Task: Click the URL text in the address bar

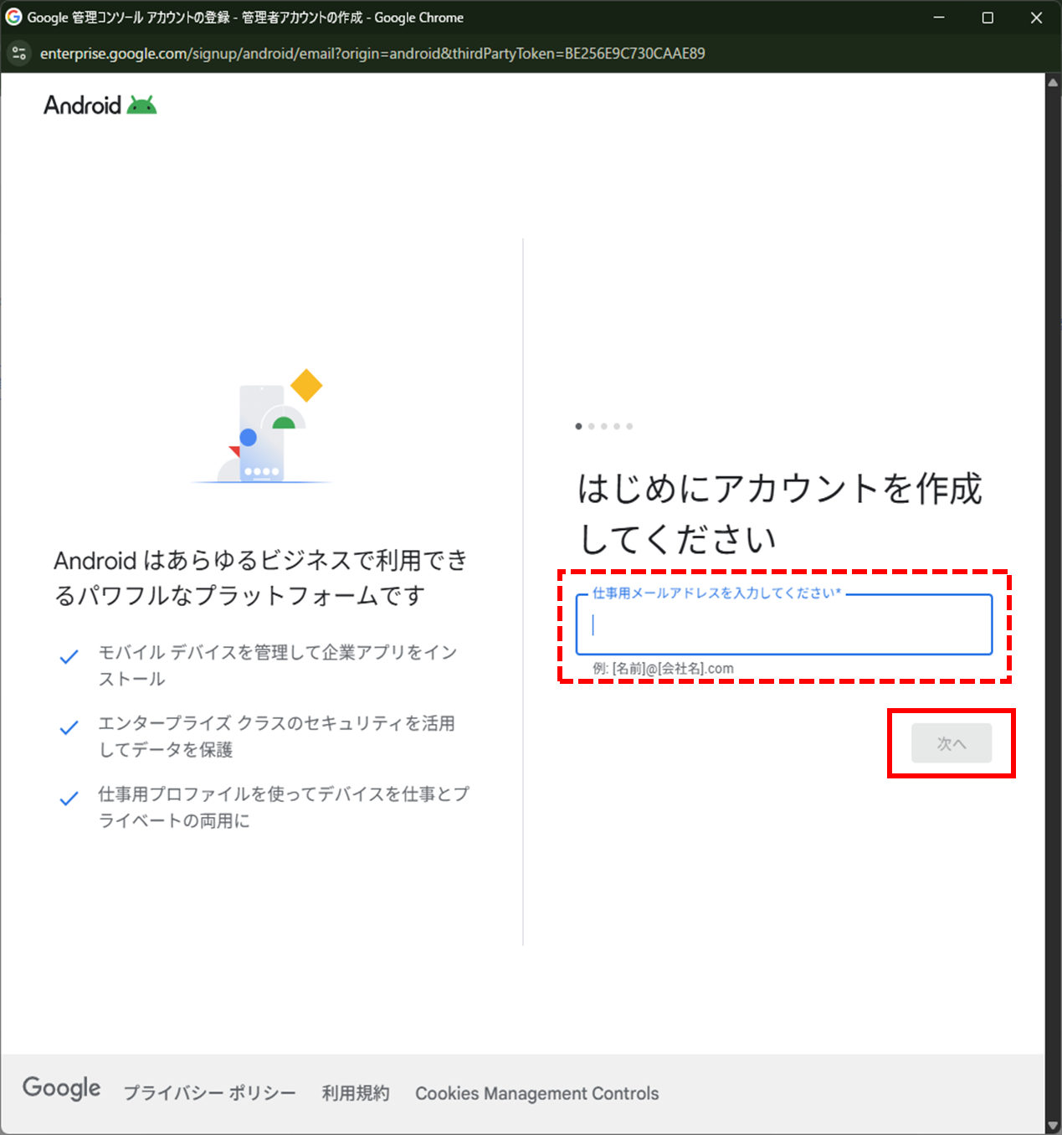Action: (372, 54)
